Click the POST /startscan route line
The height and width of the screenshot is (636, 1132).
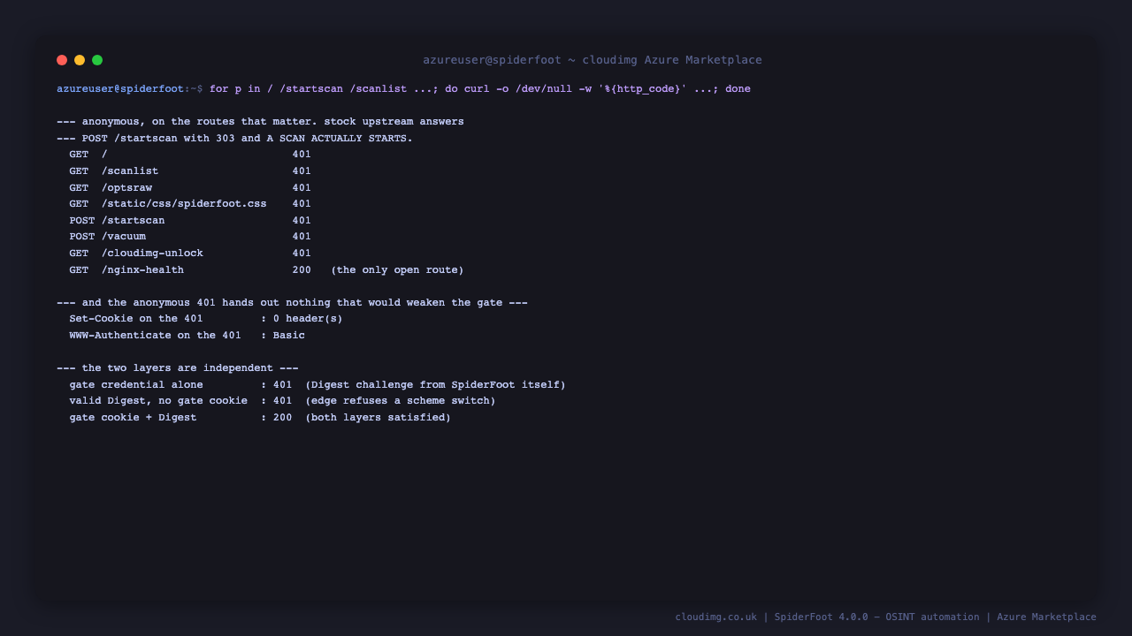tap(190, 221)
